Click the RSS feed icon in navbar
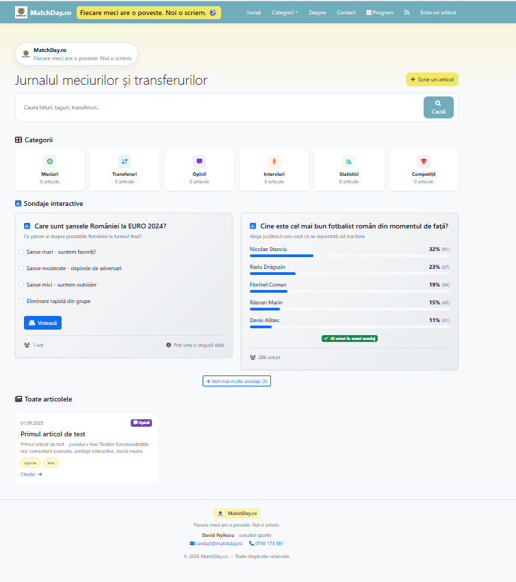The width and height of the screenshot is (516, 582). tap(407, 13)
